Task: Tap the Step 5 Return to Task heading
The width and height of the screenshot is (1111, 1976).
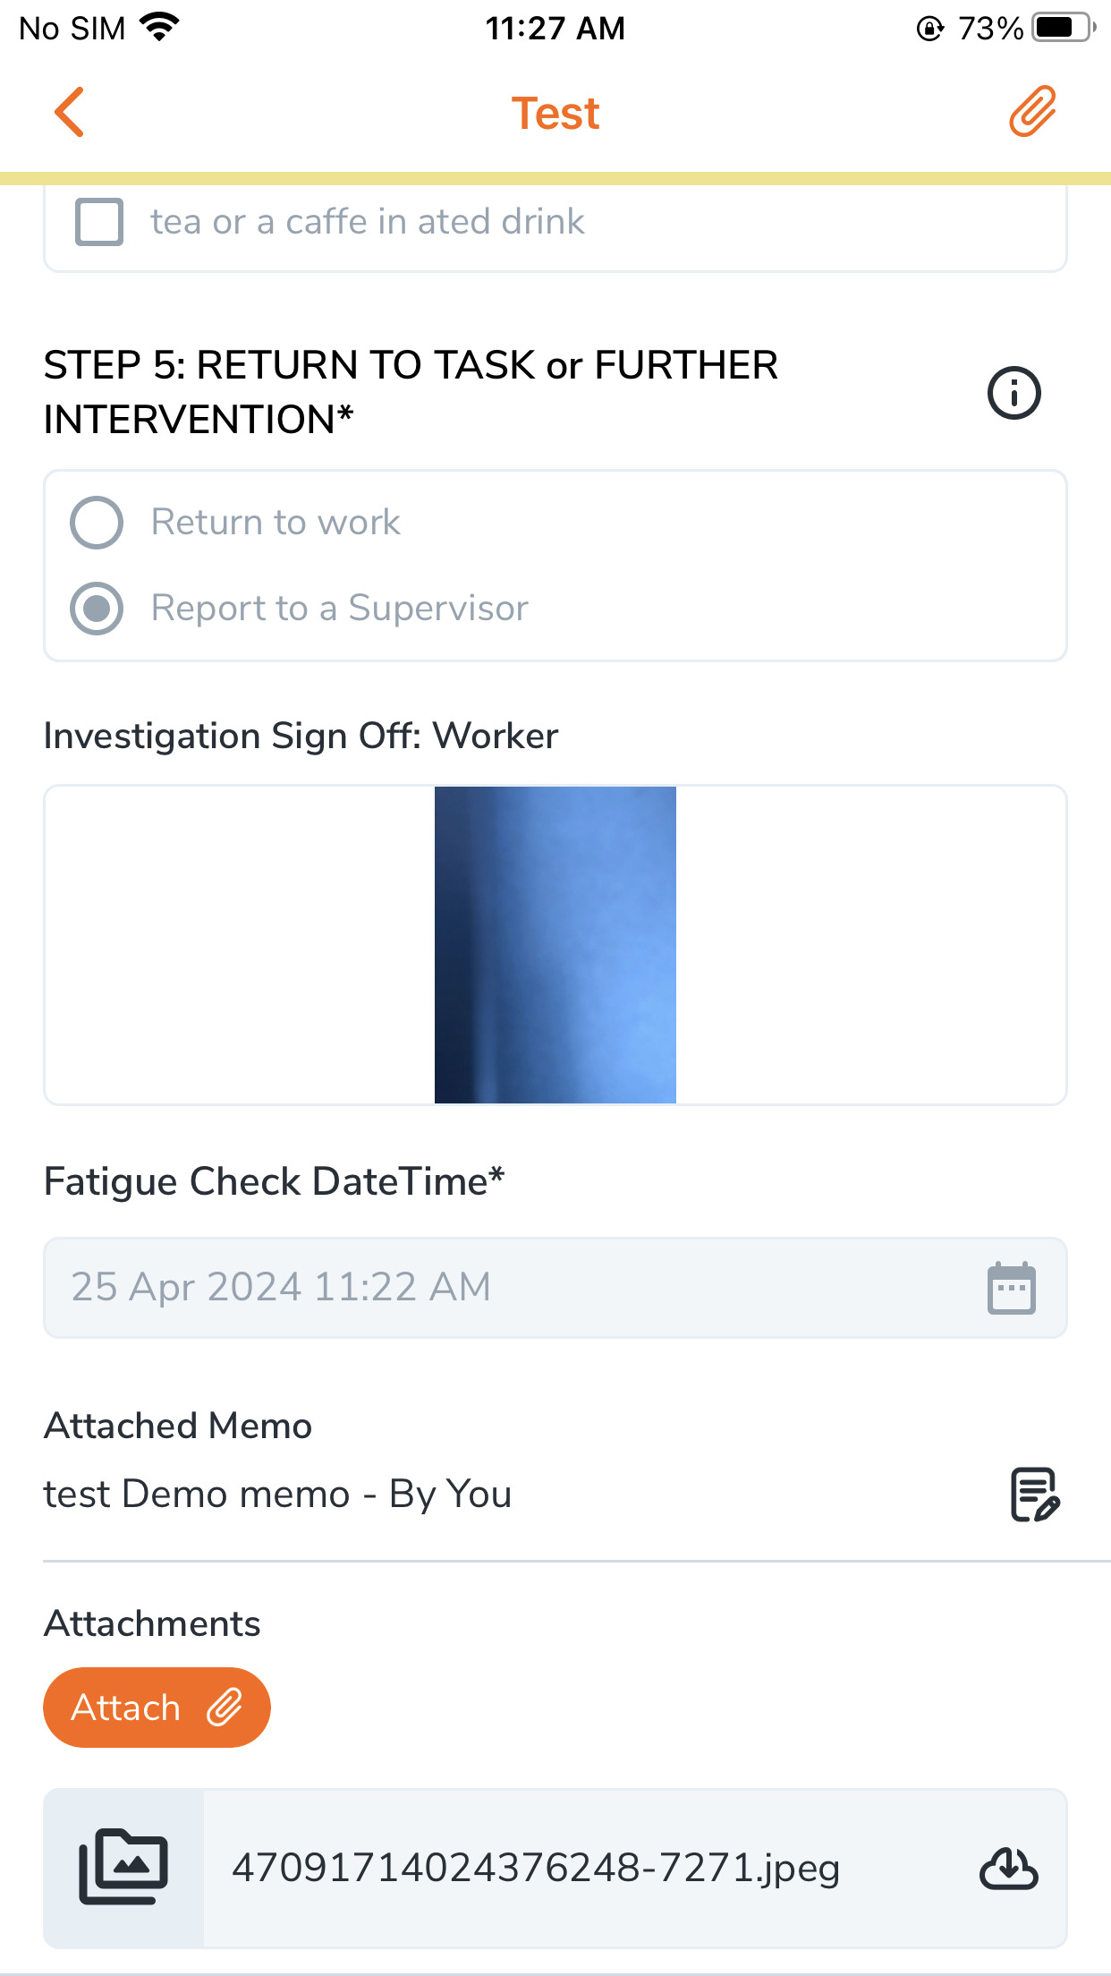Action: (x=411, y=392)
